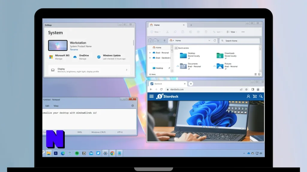Click the Stardock site search magnifier
This screenshot has height=172, width=307.
[x=261, y=96]
